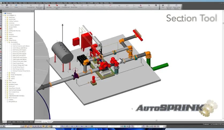Switch to the Model view tab

click(x=44, y=122)
